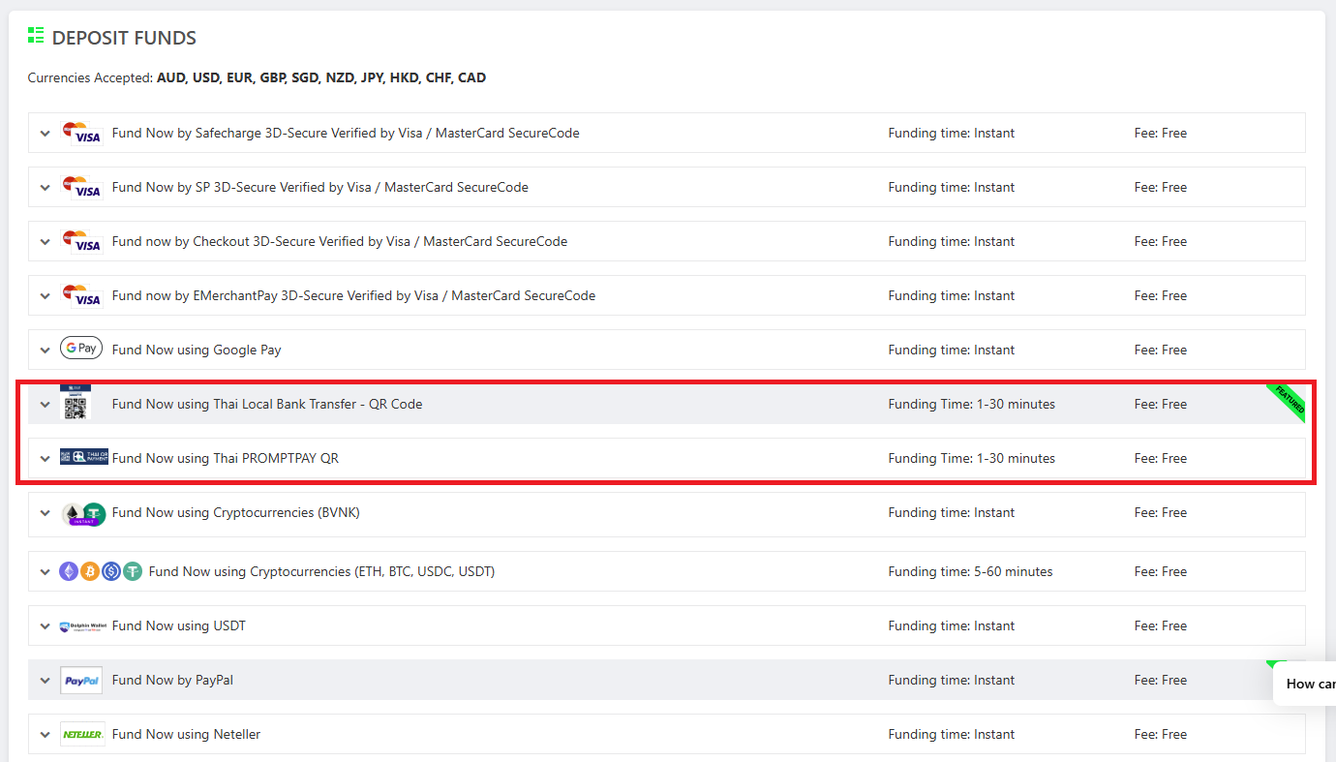Click the Thai PROMPTPAY QR logo
This screenshot has width=1336, height=762.
point(83,457)
